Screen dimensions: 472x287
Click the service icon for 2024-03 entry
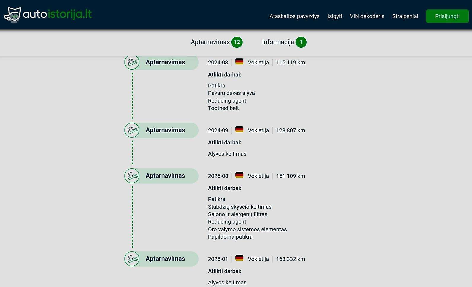132,62
